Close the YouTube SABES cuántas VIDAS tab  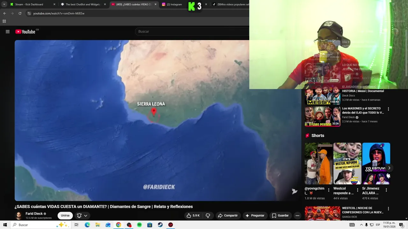pos(156,4)
